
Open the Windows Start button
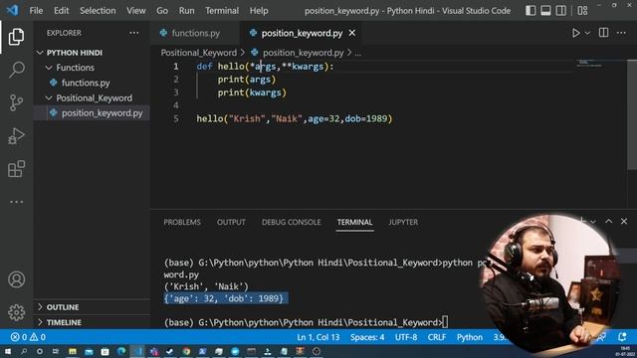[8, 351]
